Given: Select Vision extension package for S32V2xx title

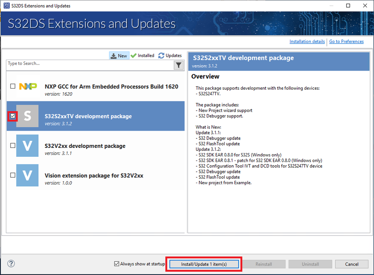Looking at the screenshot, I should coord(94,176).
